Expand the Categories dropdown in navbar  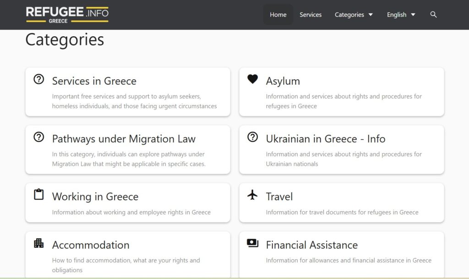[354, 15]
